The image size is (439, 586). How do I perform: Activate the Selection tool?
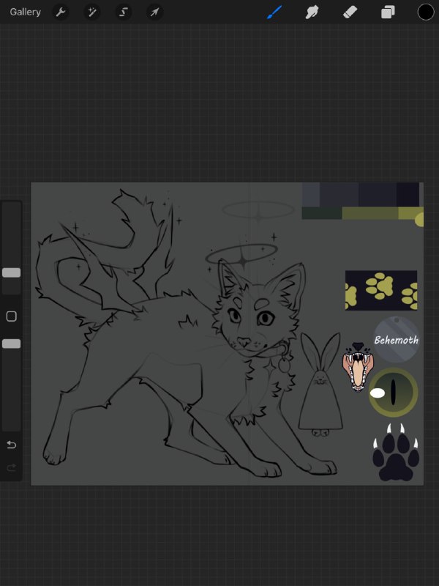click(x=123, y=12)
